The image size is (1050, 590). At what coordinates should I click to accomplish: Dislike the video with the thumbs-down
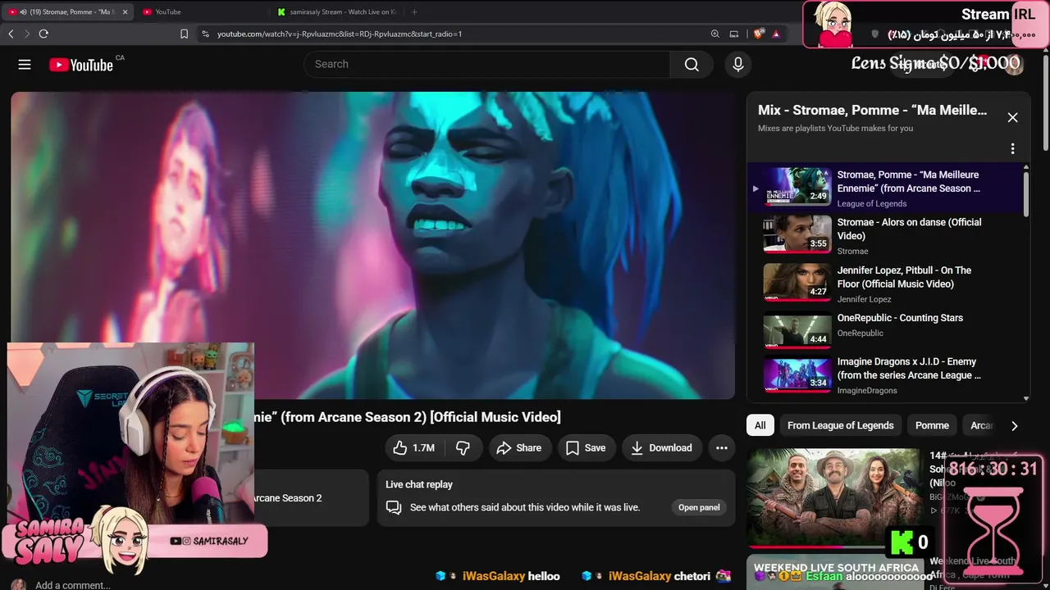tap(463, 447)
